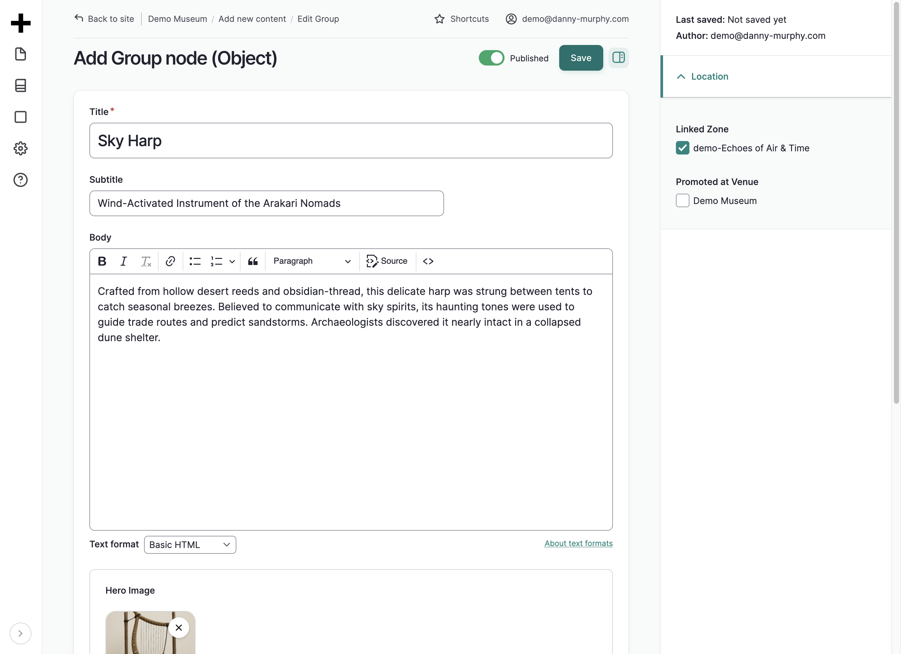Click Back to site link
Viewport: 901px width, 654px height.
[104, 19]
